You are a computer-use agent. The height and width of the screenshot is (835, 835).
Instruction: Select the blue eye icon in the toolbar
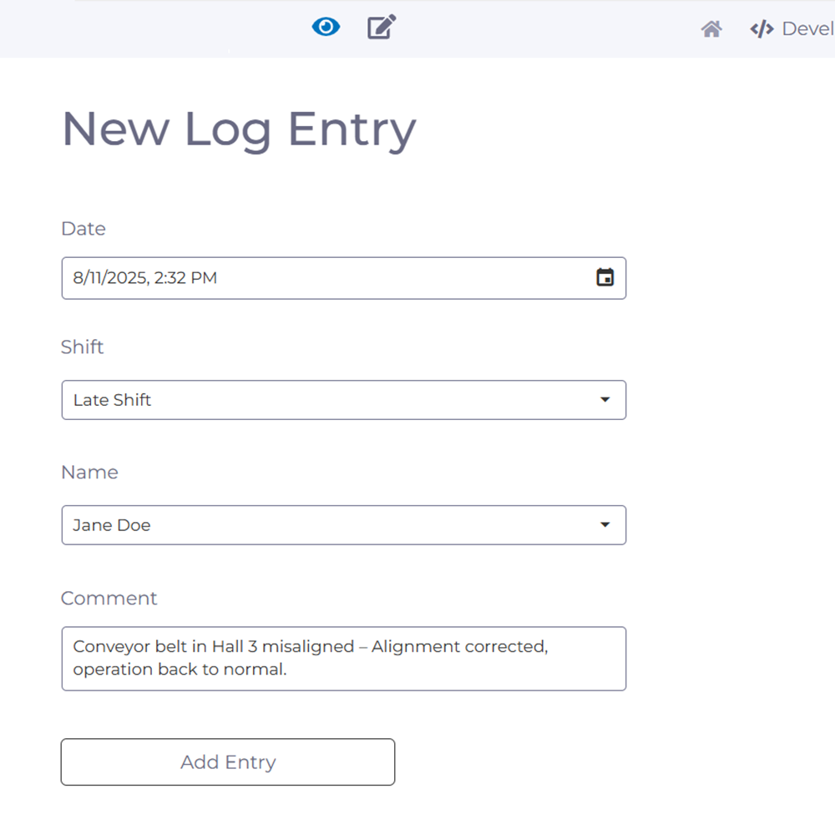326,27
